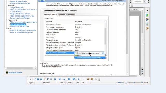Select the Ellipse shape tool

tap(41, 79)
